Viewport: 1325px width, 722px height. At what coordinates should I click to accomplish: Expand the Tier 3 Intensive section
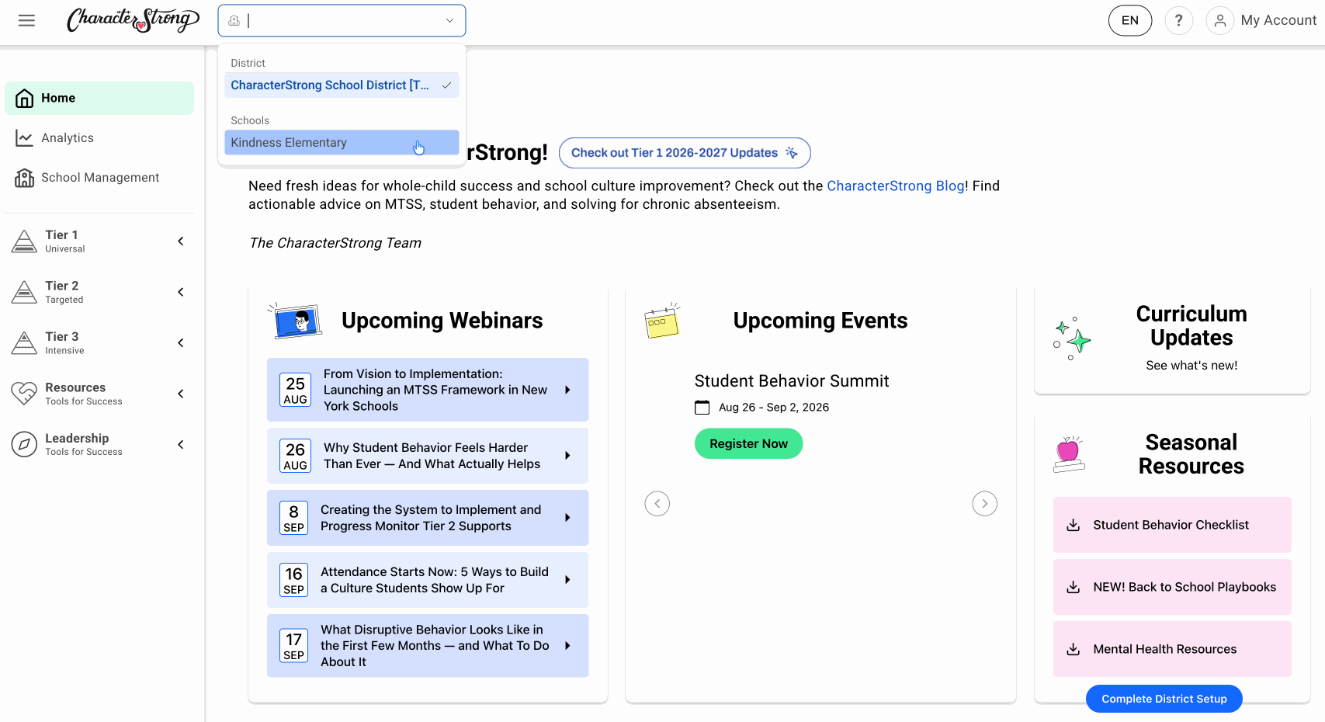click(181, 343)
